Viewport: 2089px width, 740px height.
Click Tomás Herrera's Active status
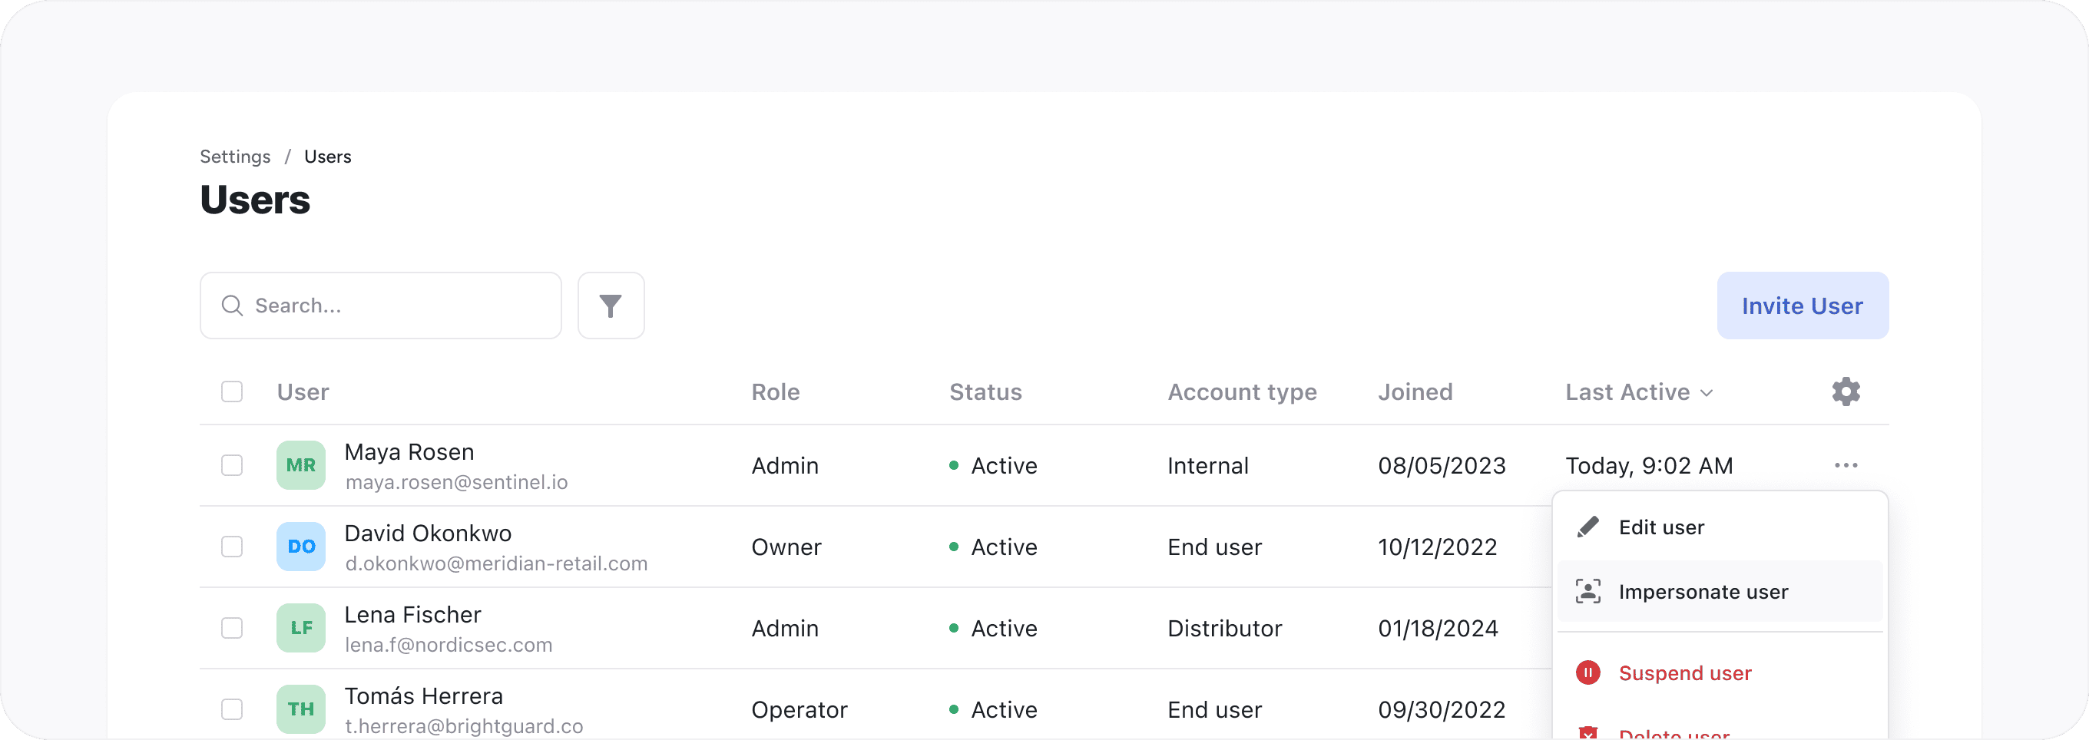(x=993, y=710)
